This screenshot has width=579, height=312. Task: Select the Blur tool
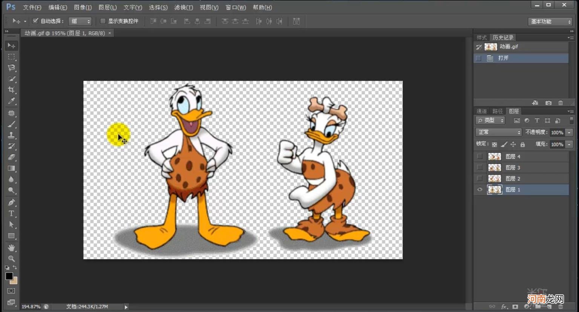[x=11, y=179]
